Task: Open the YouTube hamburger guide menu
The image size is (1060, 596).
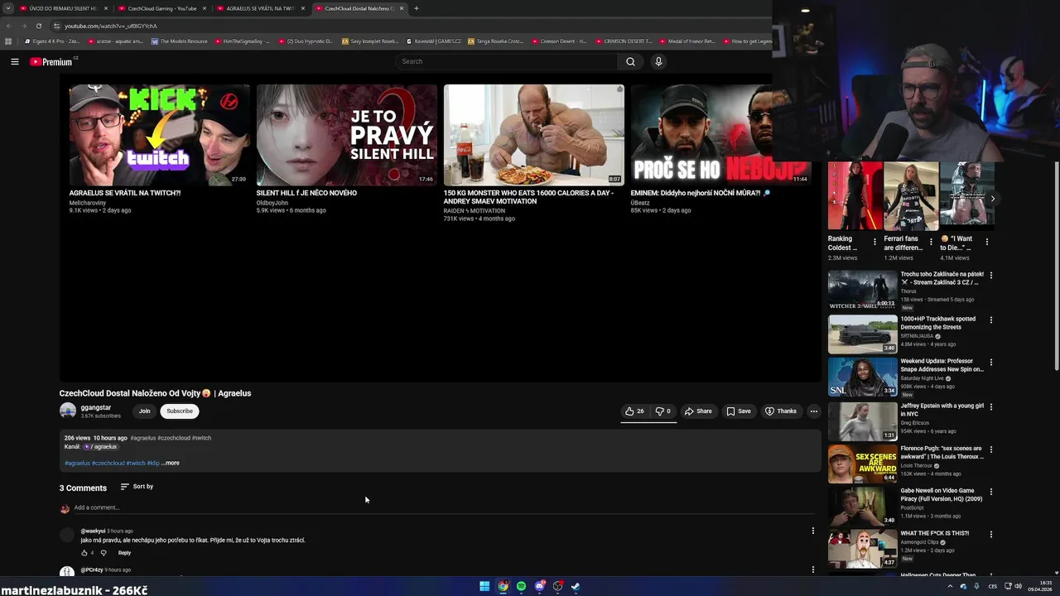Action: (14, 61)
